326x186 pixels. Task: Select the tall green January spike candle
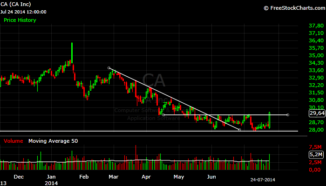point(72,53)
